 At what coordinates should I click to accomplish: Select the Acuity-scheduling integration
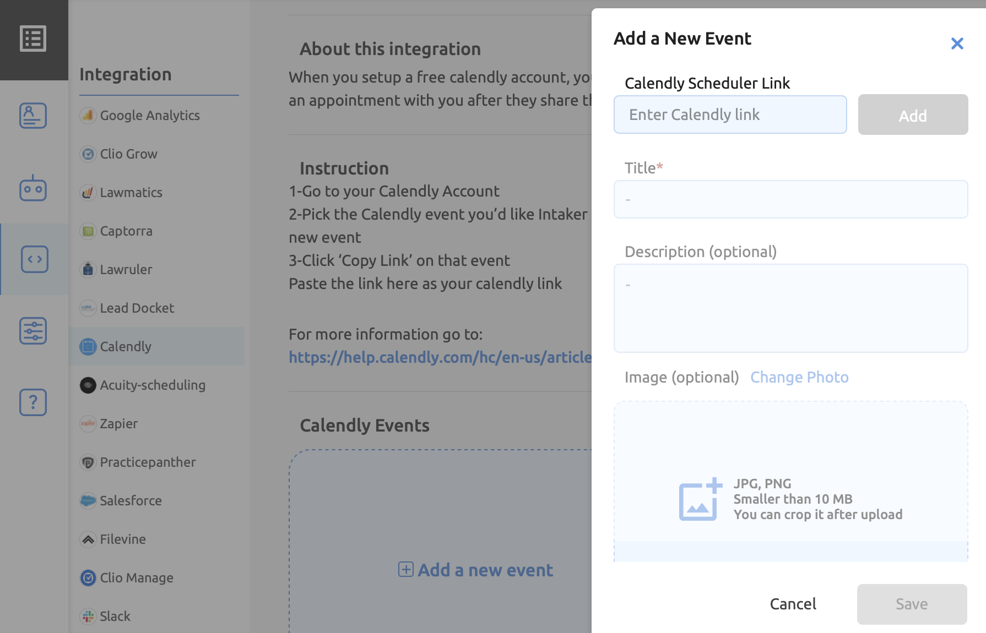[152, 385]
